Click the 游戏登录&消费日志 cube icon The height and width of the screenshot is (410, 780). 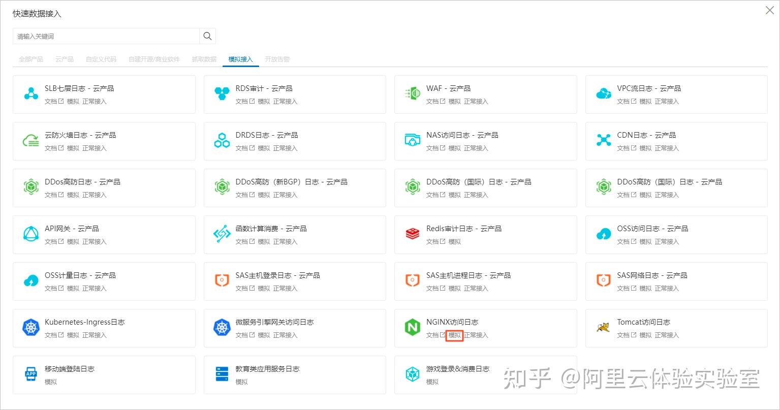(x=413, y=374)
